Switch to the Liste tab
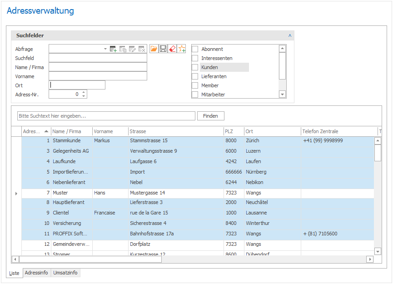This screenshot has height=284, width=393. click(14, 273)
